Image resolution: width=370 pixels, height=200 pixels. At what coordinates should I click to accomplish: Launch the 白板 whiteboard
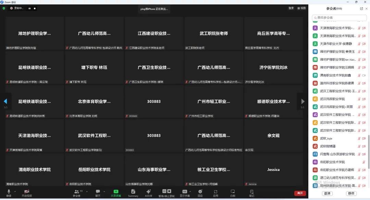232,193
